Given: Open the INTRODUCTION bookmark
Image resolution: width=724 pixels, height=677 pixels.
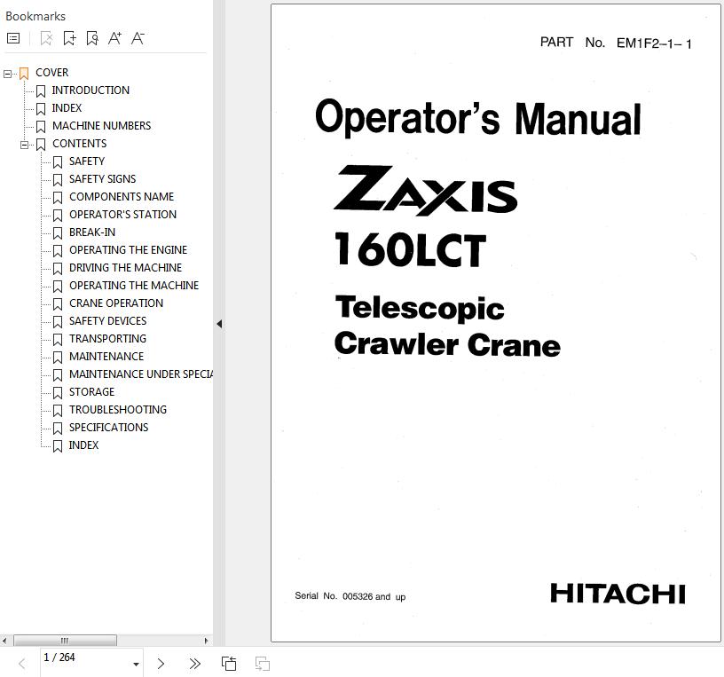Looking at the screenshot, I should [x=90, y=91].
